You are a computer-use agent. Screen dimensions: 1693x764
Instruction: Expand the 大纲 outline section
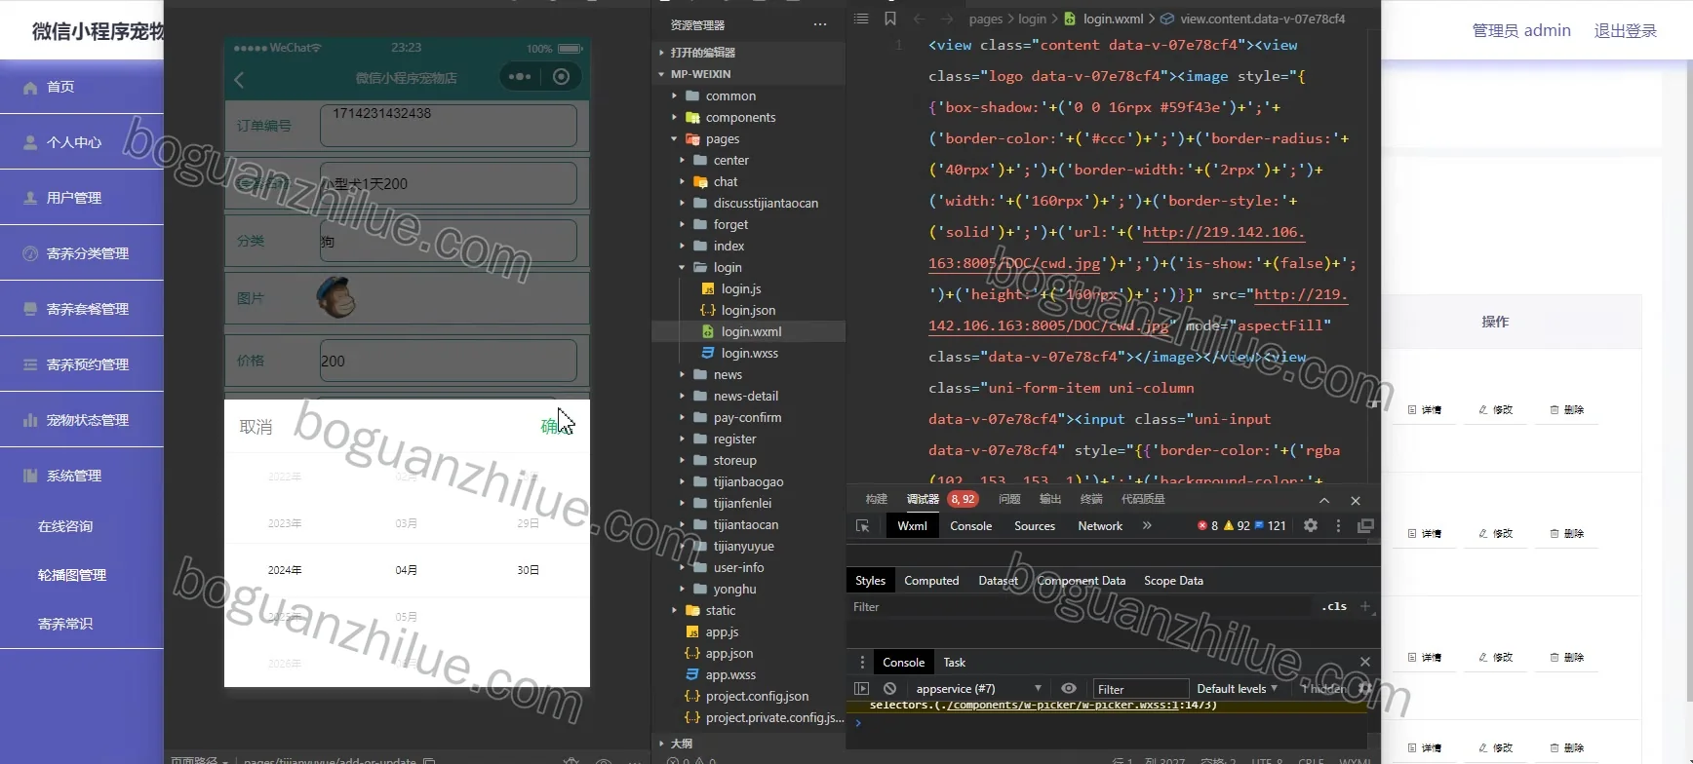point(682,744)
